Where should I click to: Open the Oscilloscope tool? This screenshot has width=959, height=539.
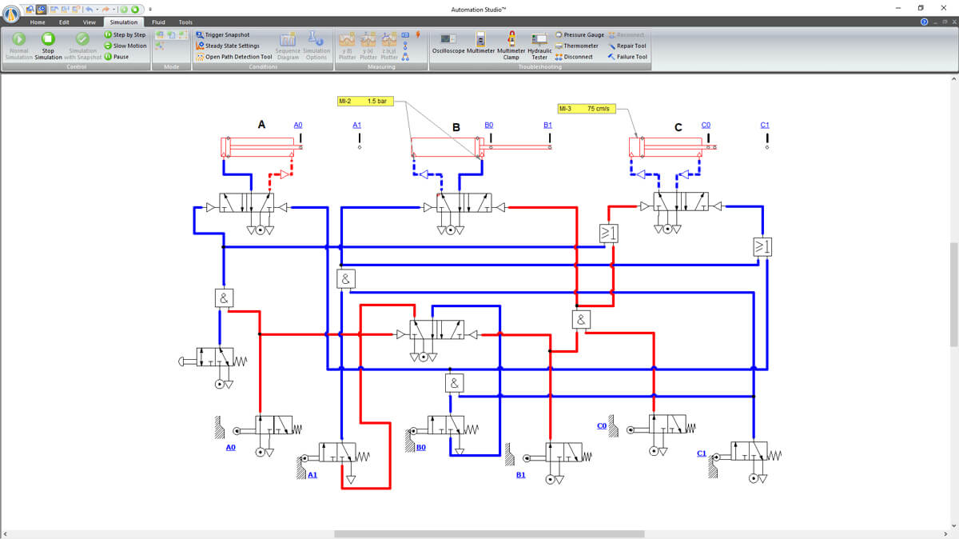(448, 44)
